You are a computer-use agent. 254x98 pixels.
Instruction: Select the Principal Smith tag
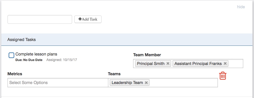point(151,63)
